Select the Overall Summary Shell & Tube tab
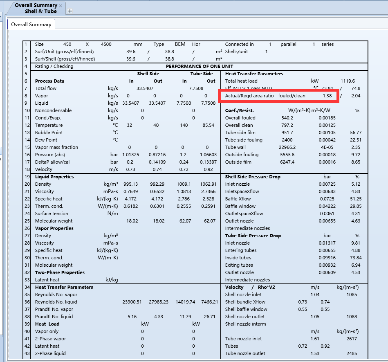The image size is (388, 362). [x=36, y=8]
